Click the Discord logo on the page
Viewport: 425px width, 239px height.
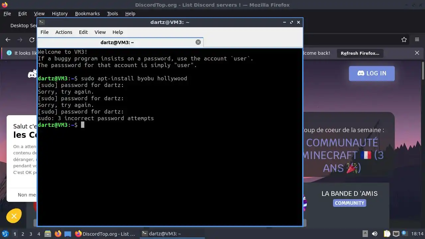click(32, 74)
